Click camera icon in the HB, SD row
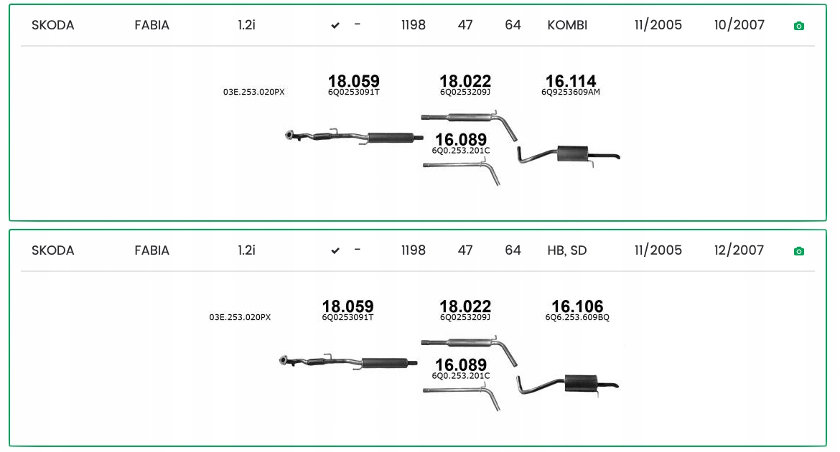The width and height of the screenshot is (840, 452). 798,251
